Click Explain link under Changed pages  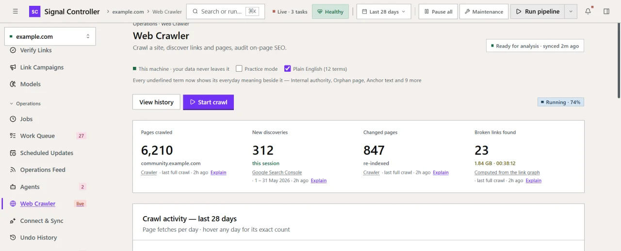tap(441, 173)
